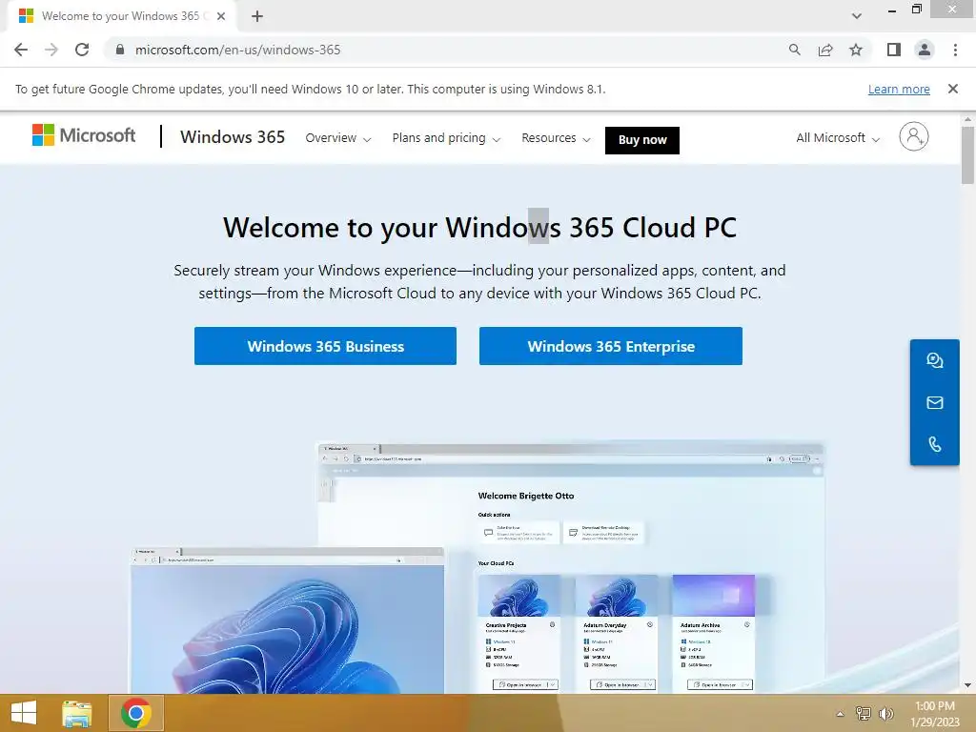976x732 pixels.
Task: Expand the Overview menu
Action: [338, 138]
